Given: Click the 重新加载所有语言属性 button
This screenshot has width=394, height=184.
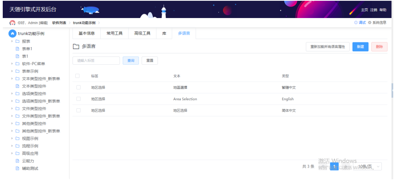Looking at the screenshot, I should point(327,47).
